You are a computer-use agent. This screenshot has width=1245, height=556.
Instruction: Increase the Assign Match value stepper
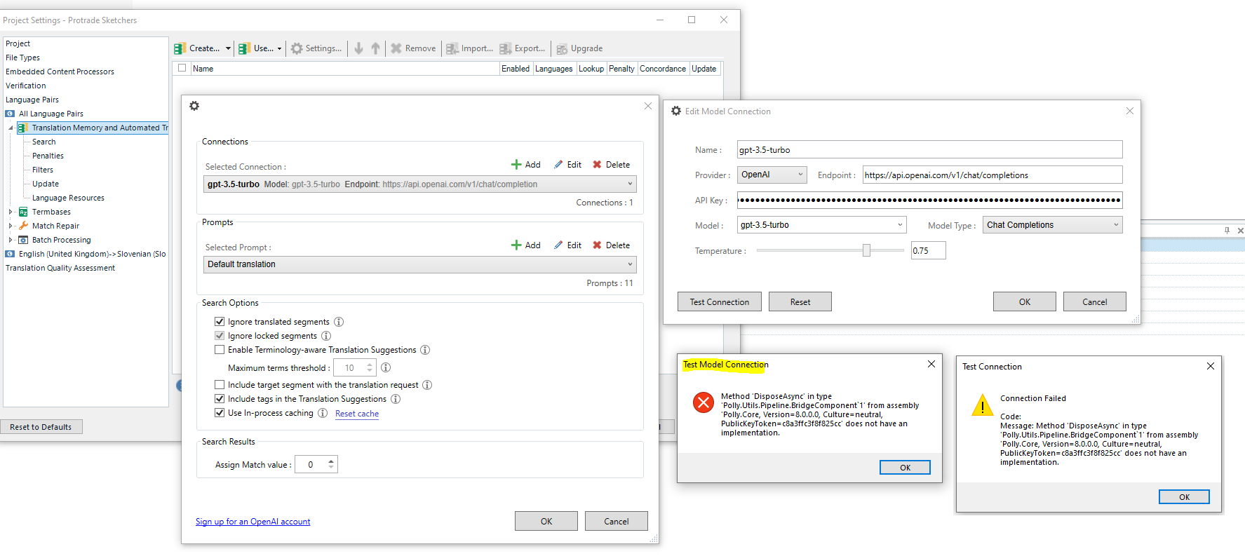click(x=331, y=461)
